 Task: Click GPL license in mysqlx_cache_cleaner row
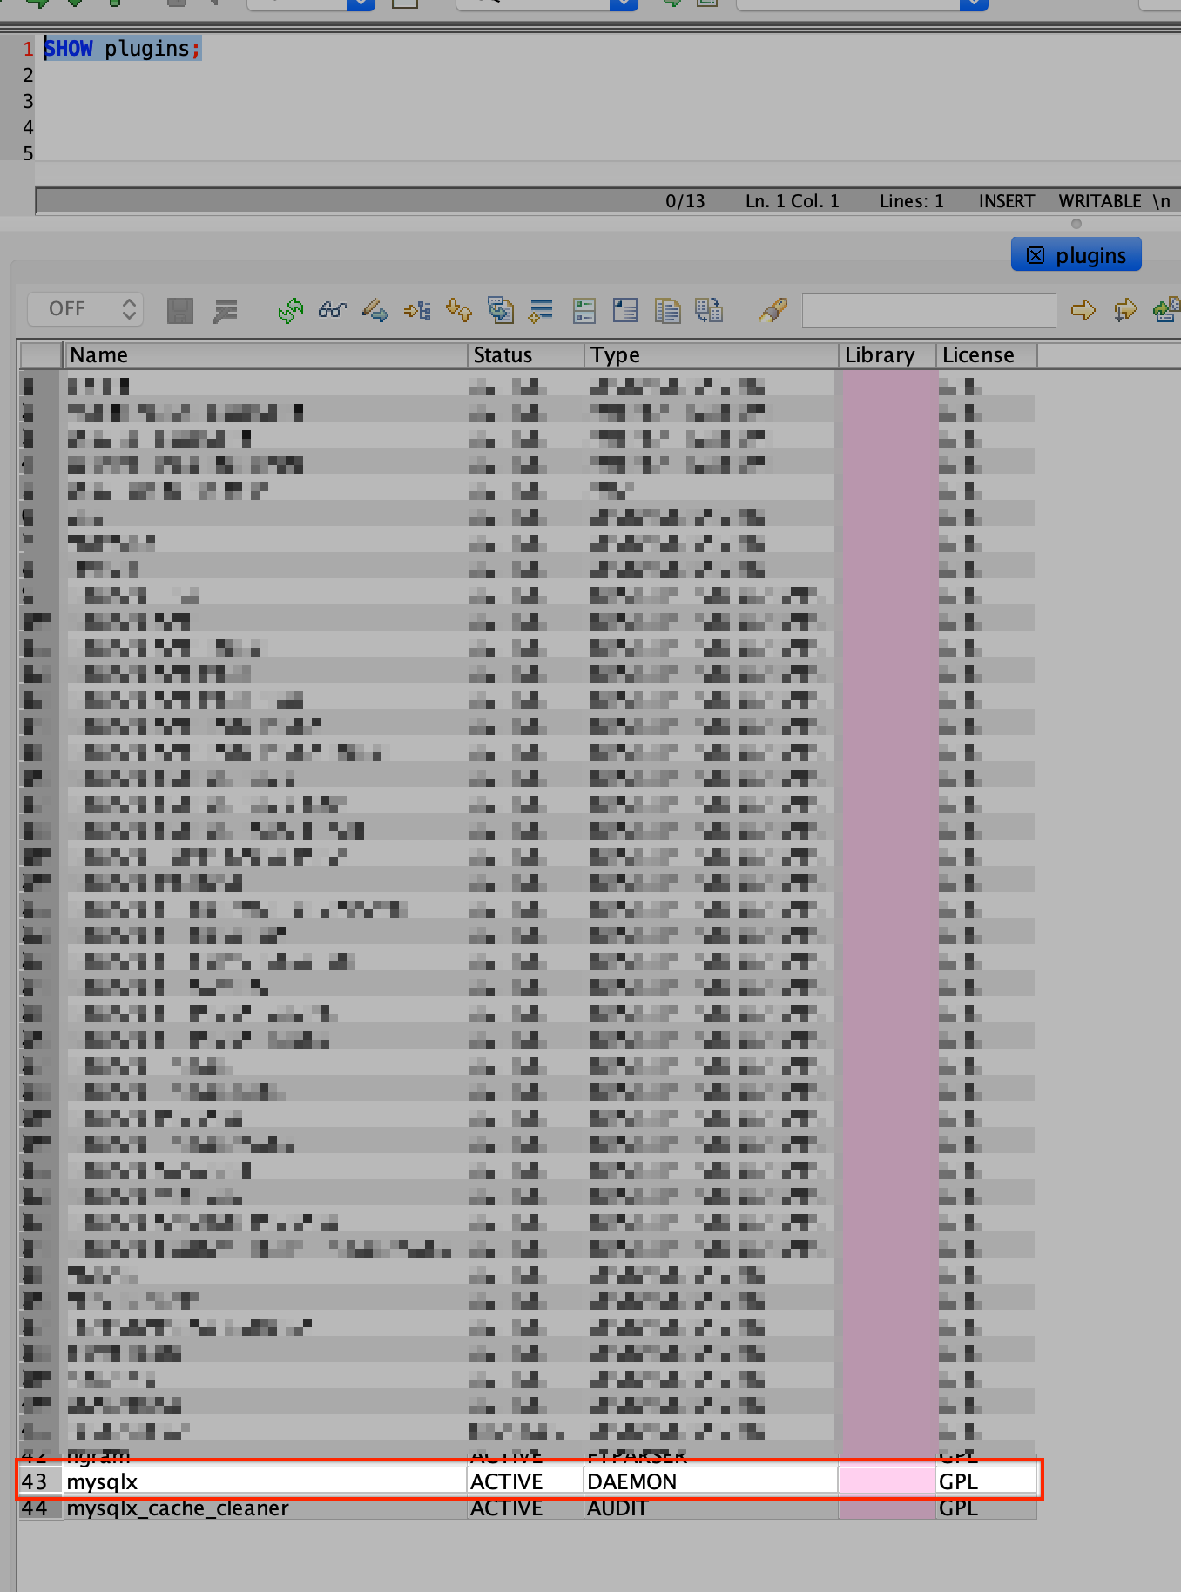[x=986, y=1508]
